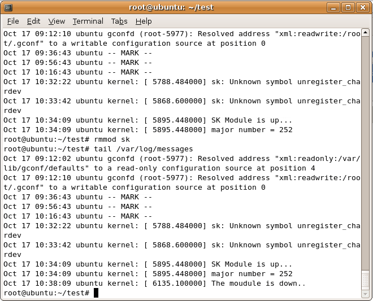Click the log line timestamped 10:38:09
Image resolution: width=373 pixels, height=301 pixels.
pyautogui.click(x=154, y=283)
